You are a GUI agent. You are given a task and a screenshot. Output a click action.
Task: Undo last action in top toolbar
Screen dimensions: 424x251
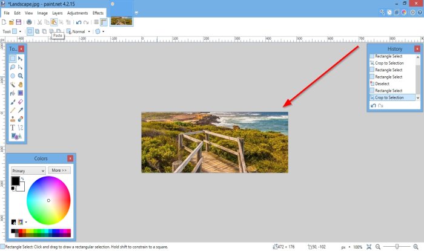click(x=79, y=22)
